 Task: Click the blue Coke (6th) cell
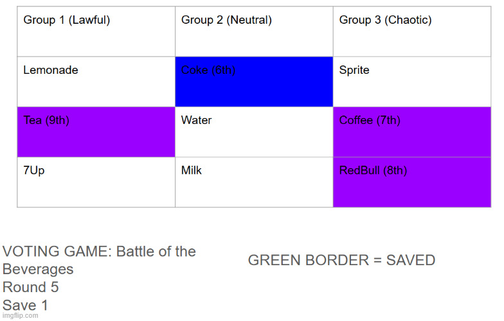[x=255, y=82]
